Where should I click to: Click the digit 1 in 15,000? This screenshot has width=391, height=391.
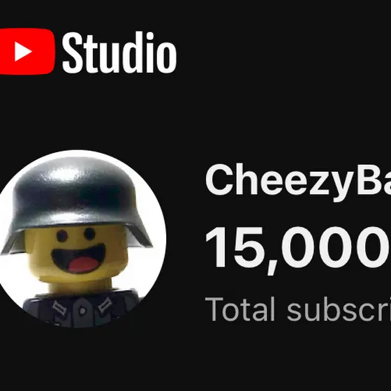[216, 246]
